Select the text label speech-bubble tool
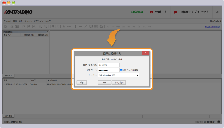Screen dimensions: 224x128 (x=91, y=27)
